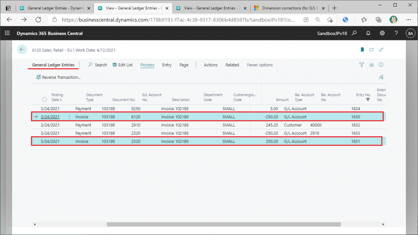
Task: Open the app launcher waffle menu
Action: click(x=7, y=33)
